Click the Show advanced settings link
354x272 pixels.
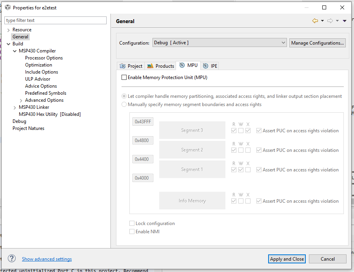coord(47,259)
